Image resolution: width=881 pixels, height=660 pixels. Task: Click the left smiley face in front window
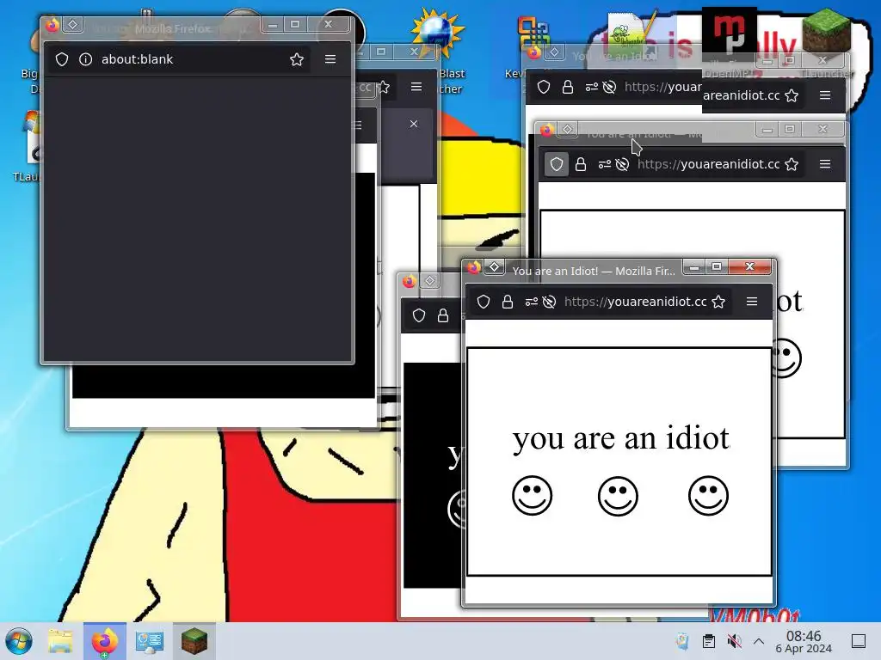click(x=532, y=496)
